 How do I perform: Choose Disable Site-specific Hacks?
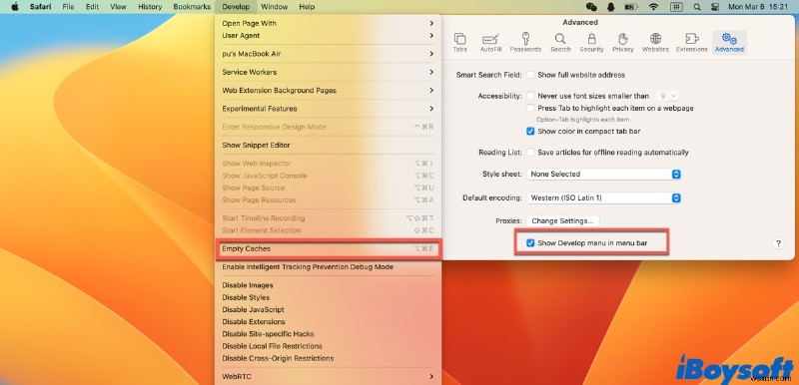(329, 334)
